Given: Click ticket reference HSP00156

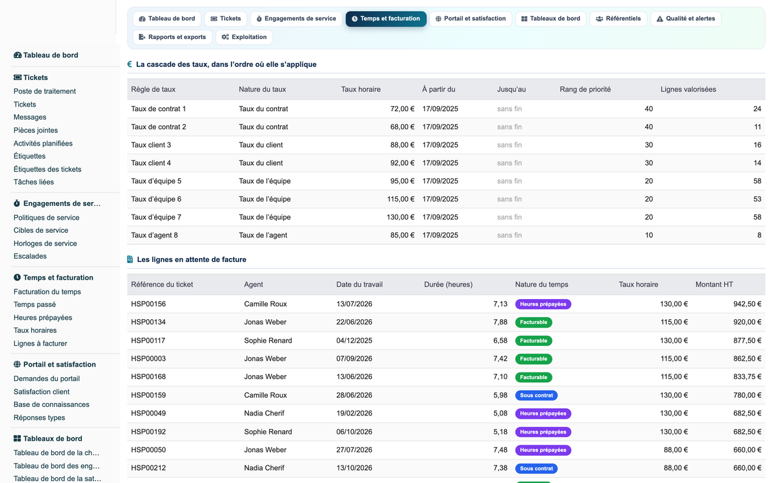Looking at the screenshot, I should click(x=148, y=304).
